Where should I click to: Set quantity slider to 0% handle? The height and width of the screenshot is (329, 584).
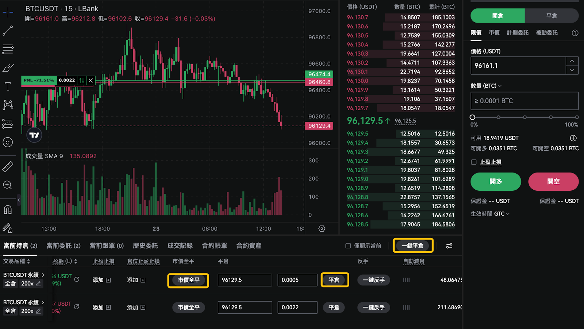472,117
